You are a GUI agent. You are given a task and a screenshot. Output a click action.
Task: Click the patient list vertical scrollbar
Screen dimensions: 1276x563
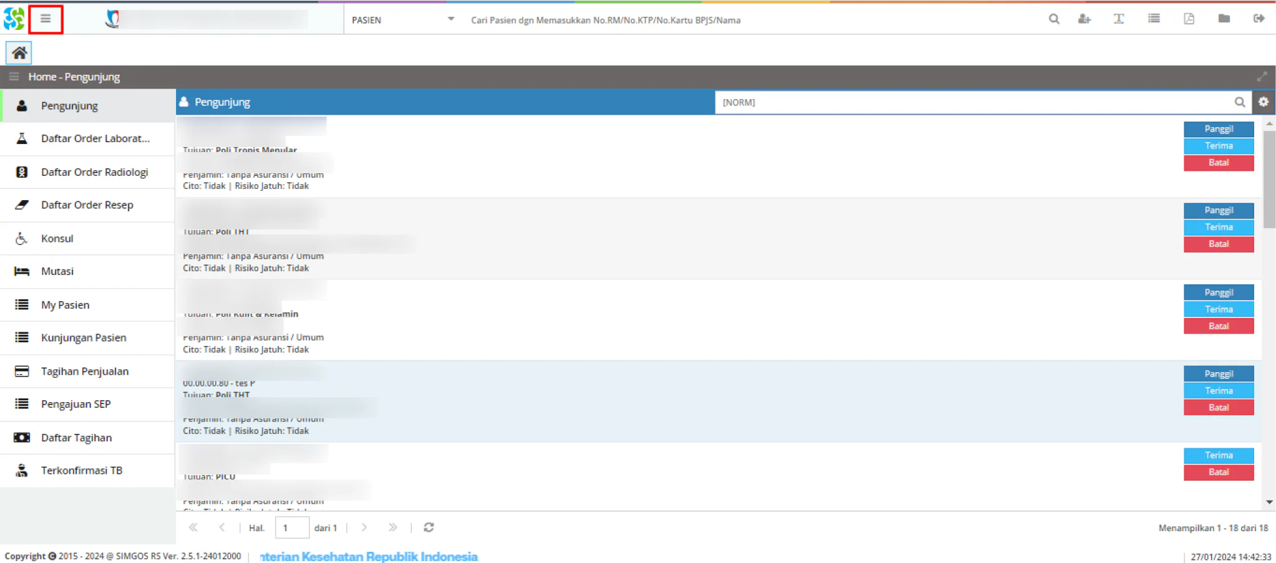tap(1269, 180)
